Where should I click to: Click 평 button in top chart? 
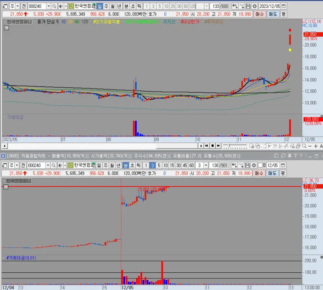click(x=284, y=14)
